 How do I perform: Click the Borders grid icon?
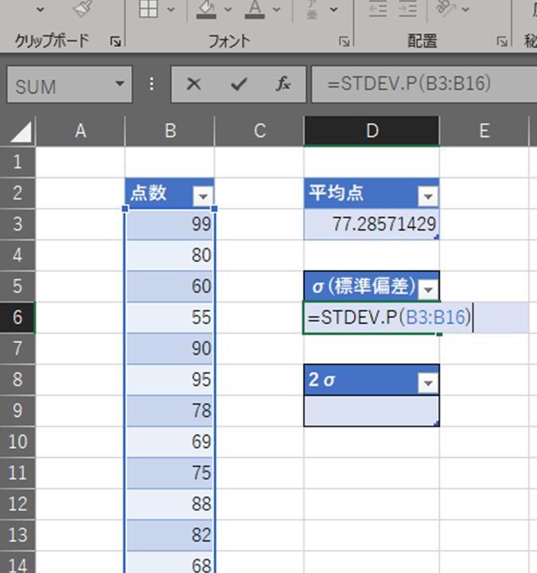tap(149, 8)
